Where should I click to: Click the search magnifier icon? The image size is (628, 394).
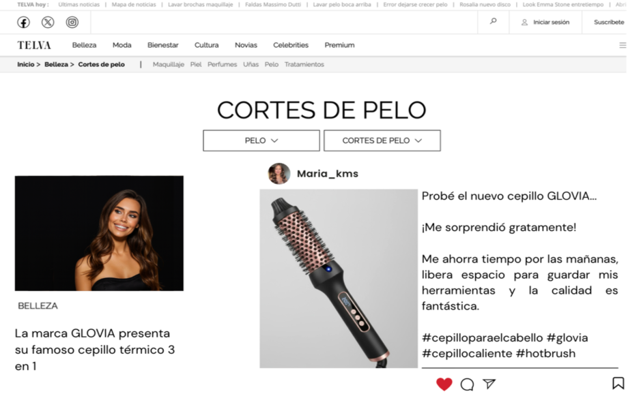(494, 21)
